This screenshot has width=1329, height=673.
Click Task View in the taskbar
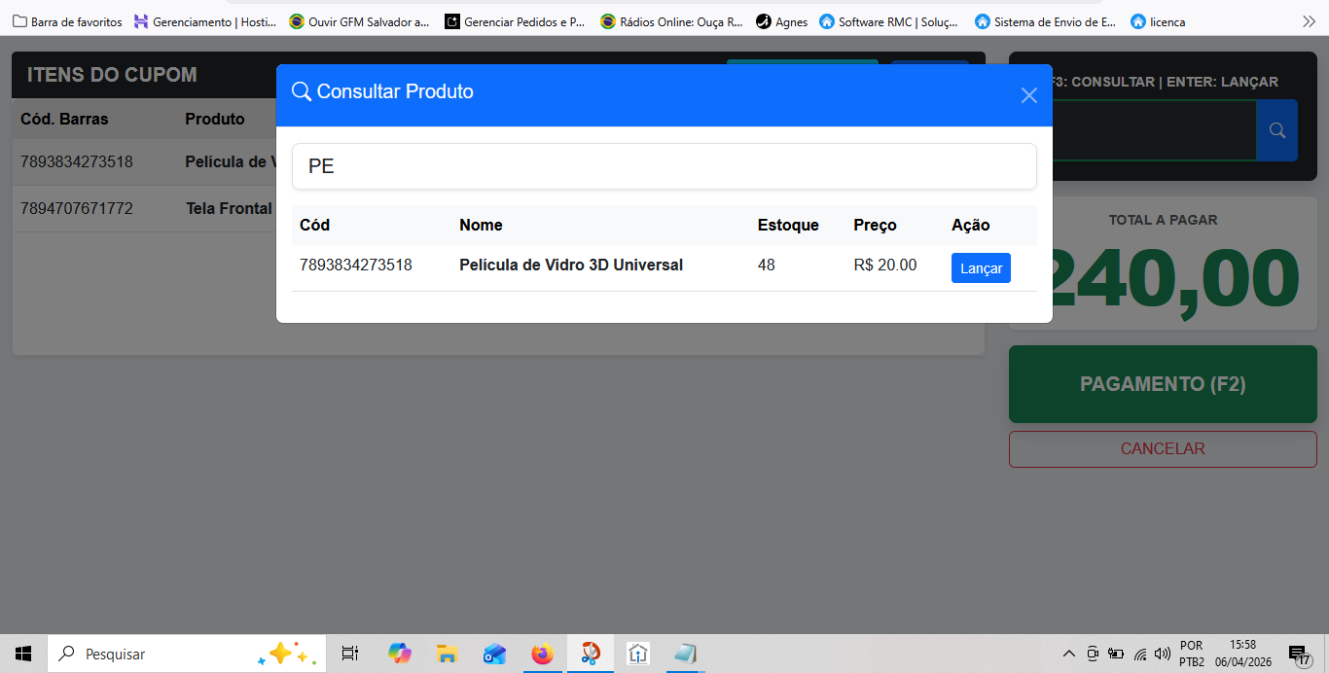(x=349, y=654)
